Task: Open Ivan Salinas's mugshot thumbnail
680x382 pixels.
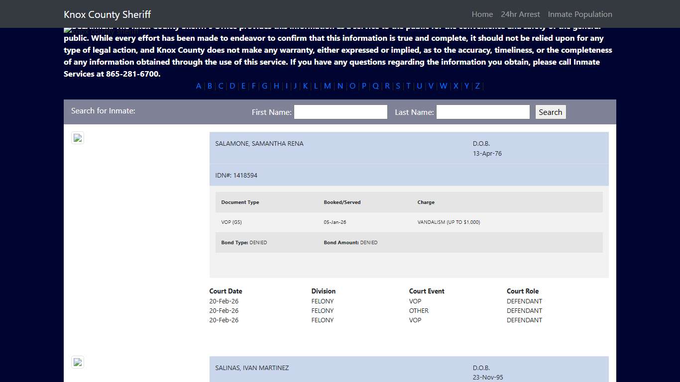Action: pyautogui.click(x=78, y=363)
